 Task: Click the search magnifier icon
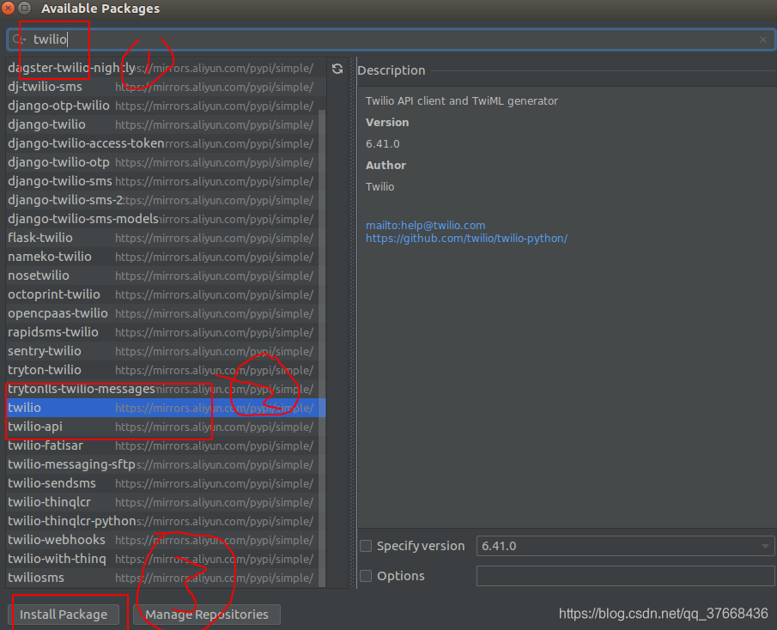[x=19, y=39]
